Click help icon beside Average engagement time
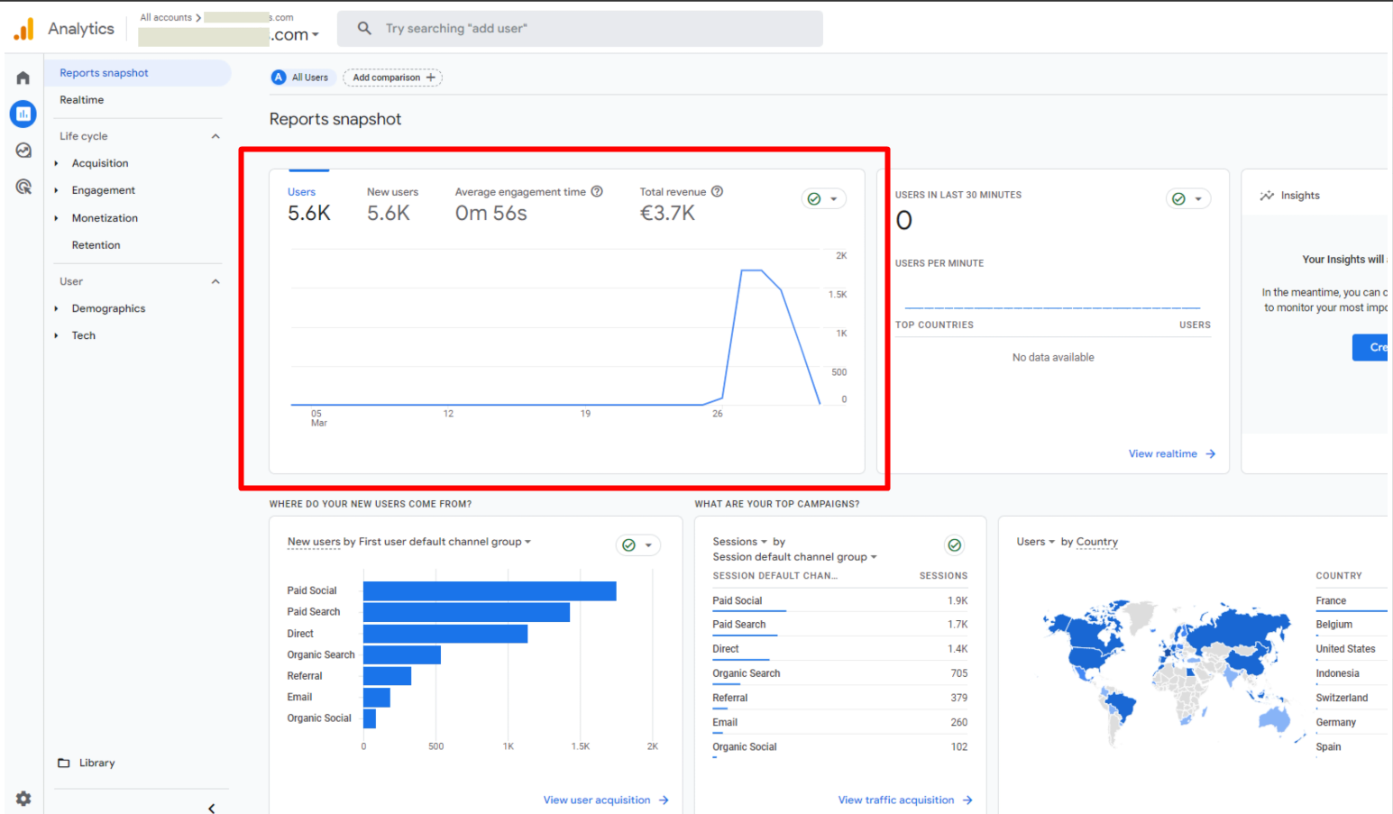 pos(597,192)
